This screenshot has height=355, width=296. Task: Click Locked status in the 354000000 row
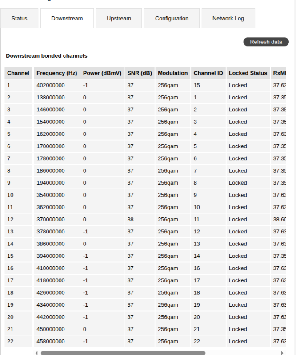click(248, 195)
